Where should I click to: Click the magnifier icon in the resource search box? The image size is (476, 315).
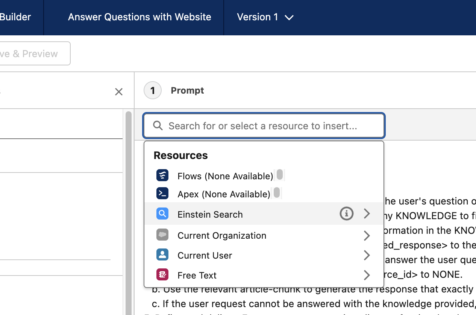click(158, 126)
